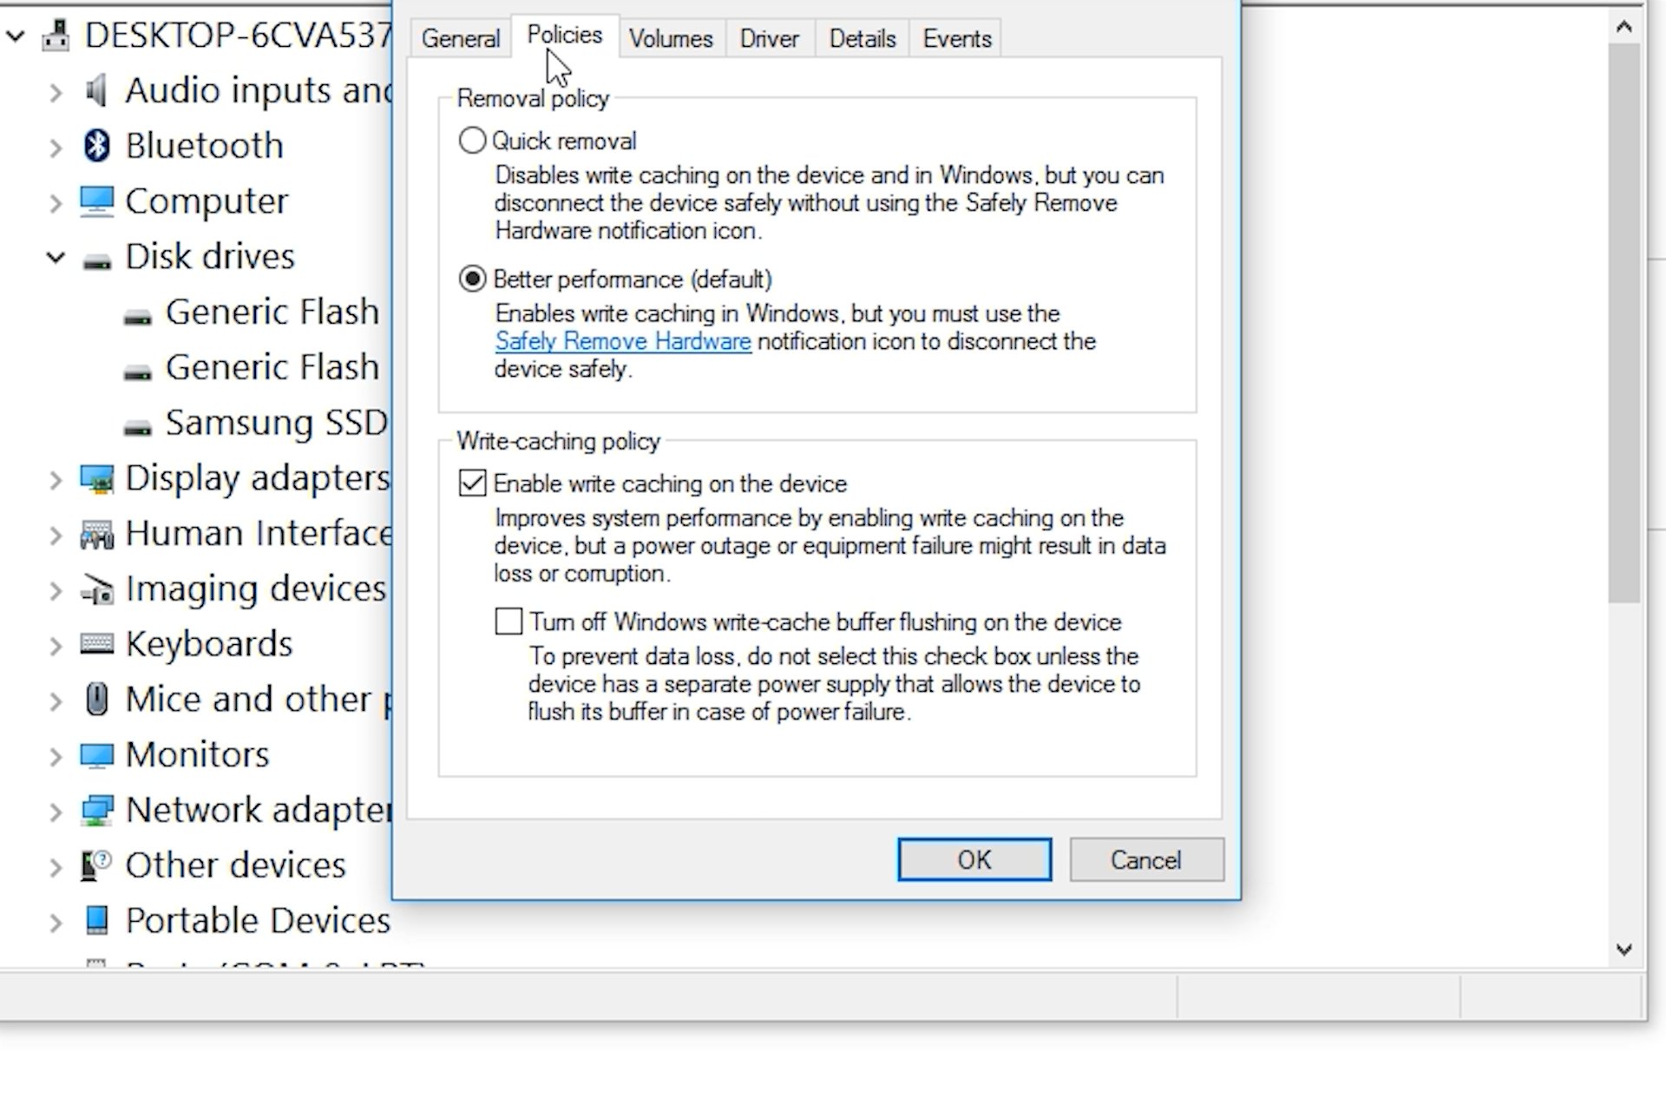Select the Quick removal radio option
The height and width of the screenshot is (1111, 1666).
[472, 141]
